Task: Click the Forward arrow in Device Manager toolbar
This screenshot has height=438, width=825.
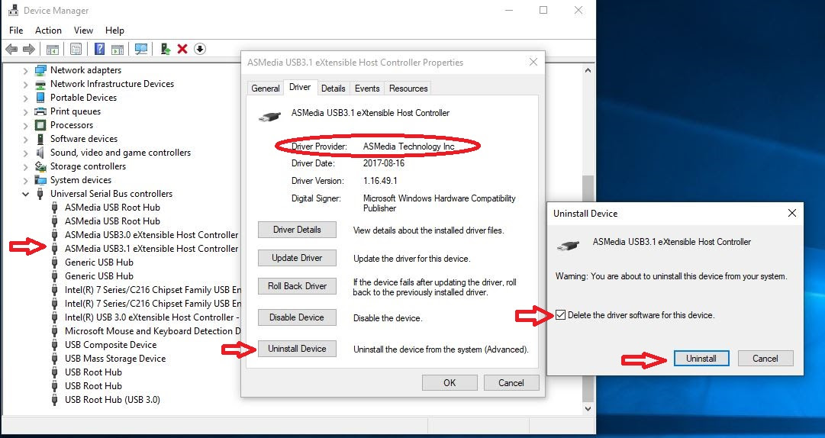Action: [x=29, y=50]
